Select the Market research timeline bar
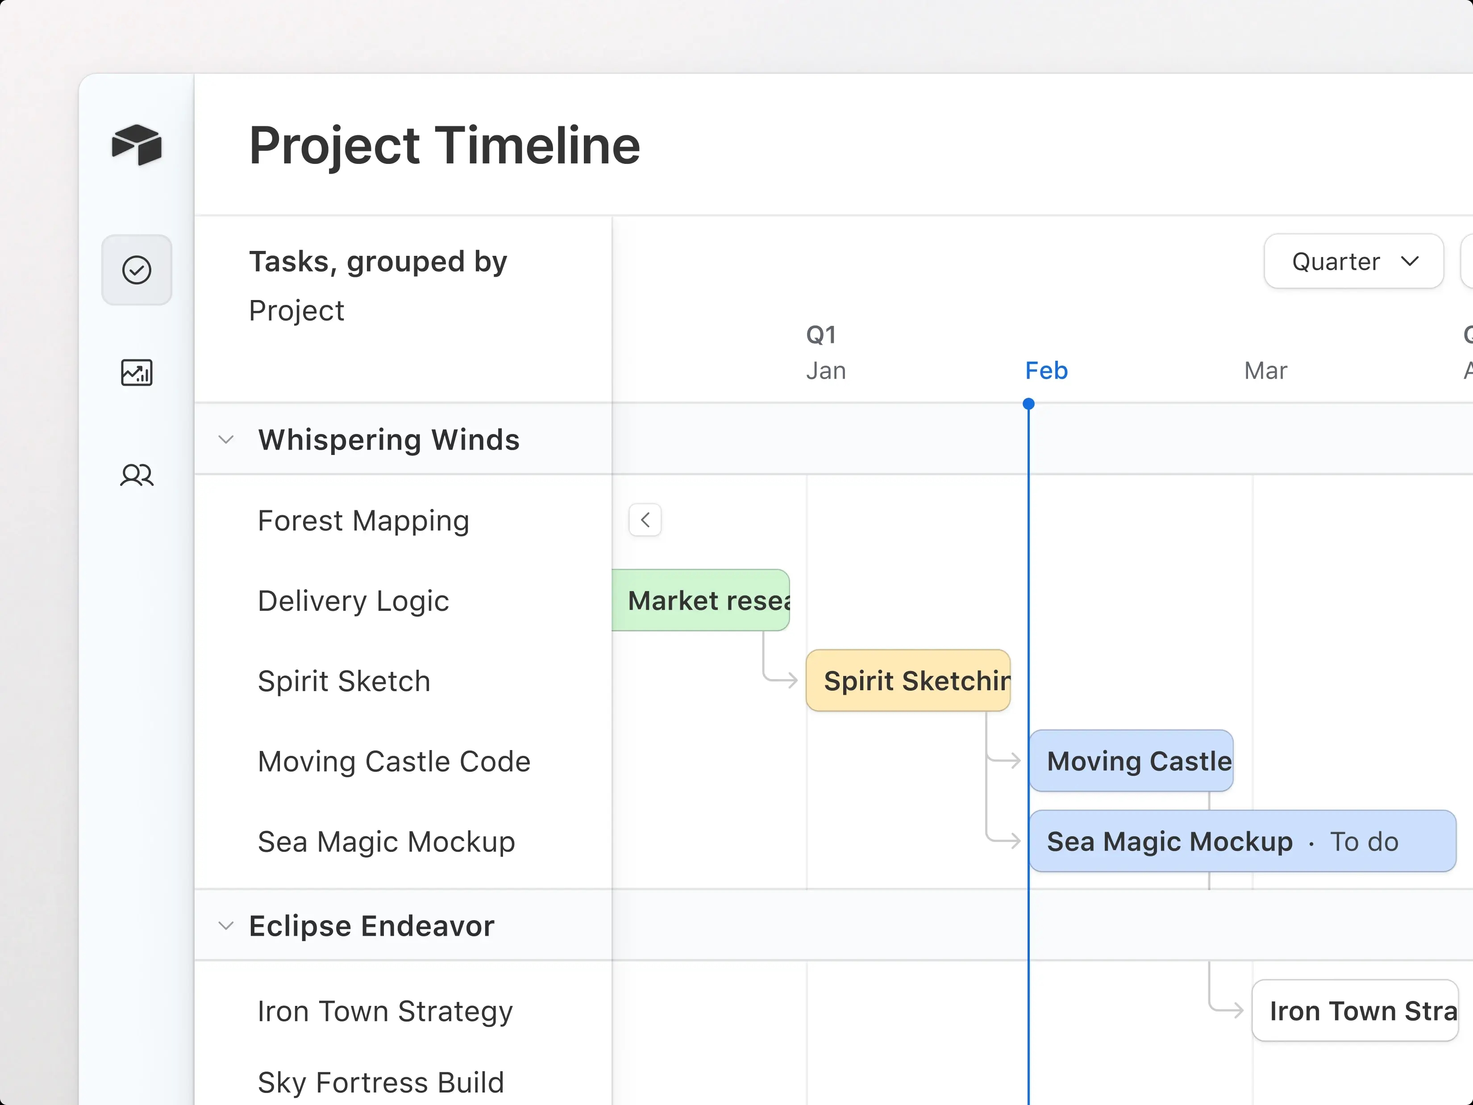 pyautogui.click(x=700, y=600)
